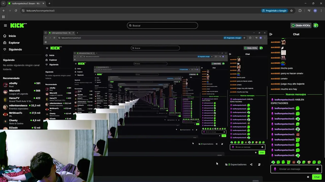
Task: Close the topmost losRompetechos5 Stream tab
Action: coord(43,3)
